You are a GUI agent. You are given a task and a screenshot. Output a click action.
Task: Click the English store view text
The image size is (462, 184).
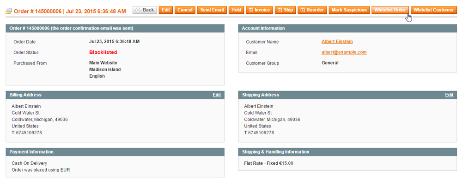point(97,76)
